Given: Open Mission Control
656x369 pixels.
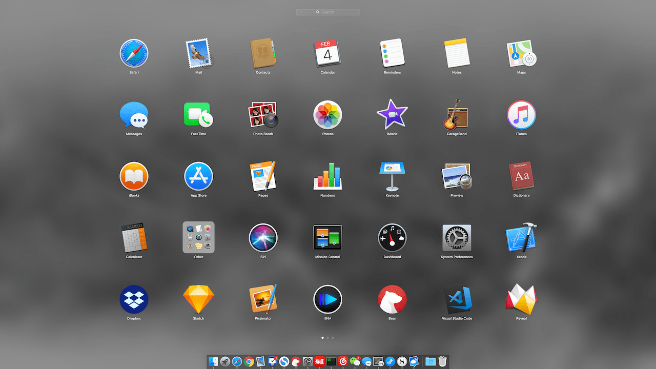Looking at the screenshot, I should (x=327, y=238).
